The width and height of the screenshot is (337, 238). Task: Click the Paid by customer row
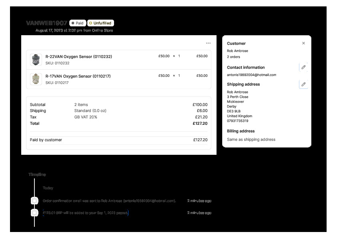[x=118, y=140]
